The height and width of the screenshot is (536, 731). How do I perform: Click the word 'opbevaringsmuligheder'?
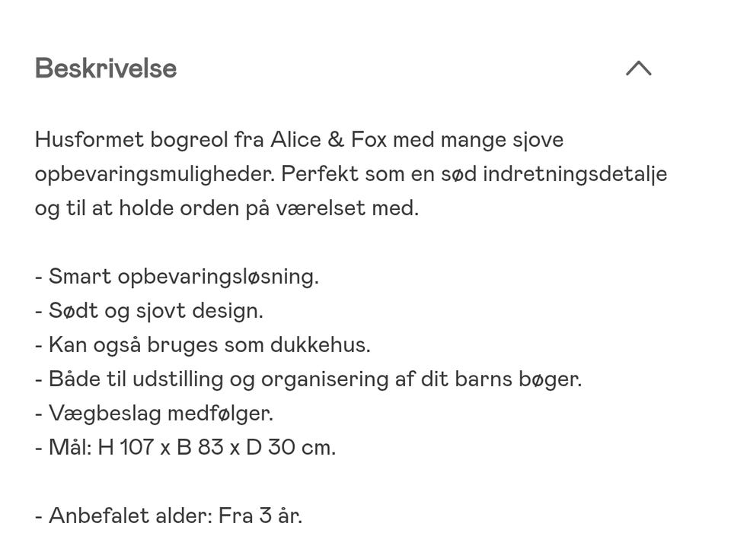point(155,174)
